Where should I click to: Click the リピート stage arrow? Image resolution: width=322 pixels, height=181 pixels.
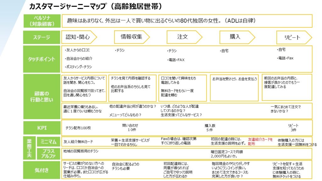[x=293, y=38]
